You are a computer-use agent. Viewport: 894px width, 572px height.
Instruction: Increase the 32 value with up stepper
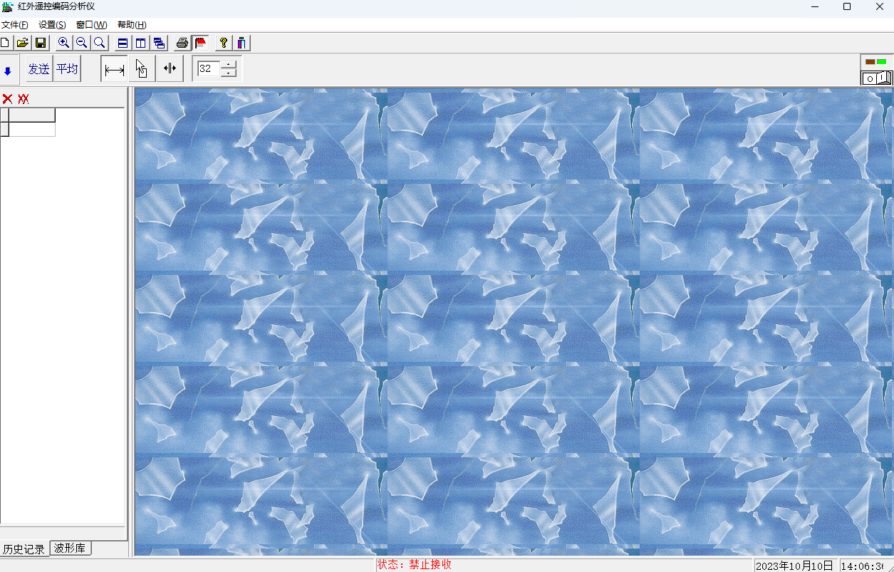click(229, 65)
